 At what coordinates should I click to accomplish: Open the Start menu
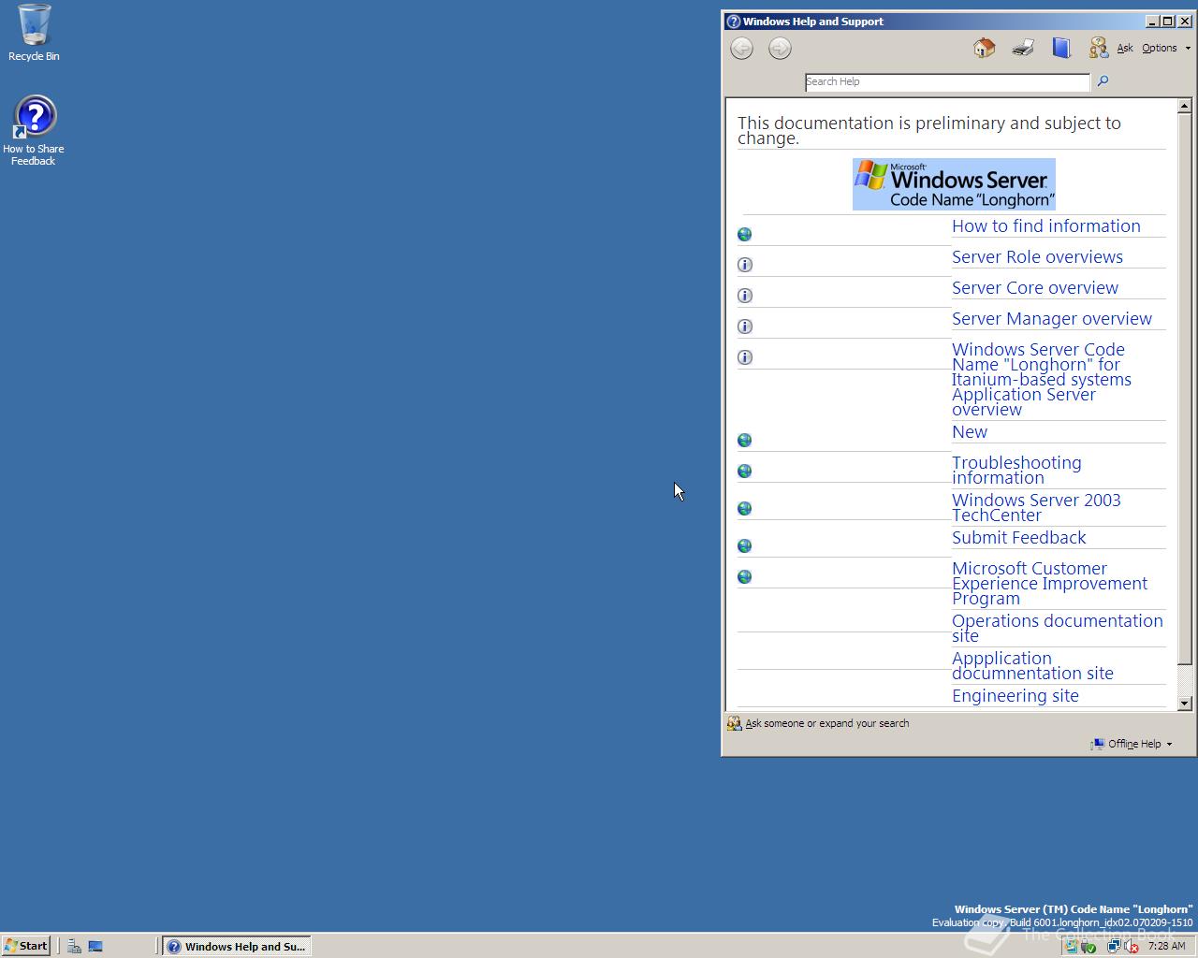point(26,946)
